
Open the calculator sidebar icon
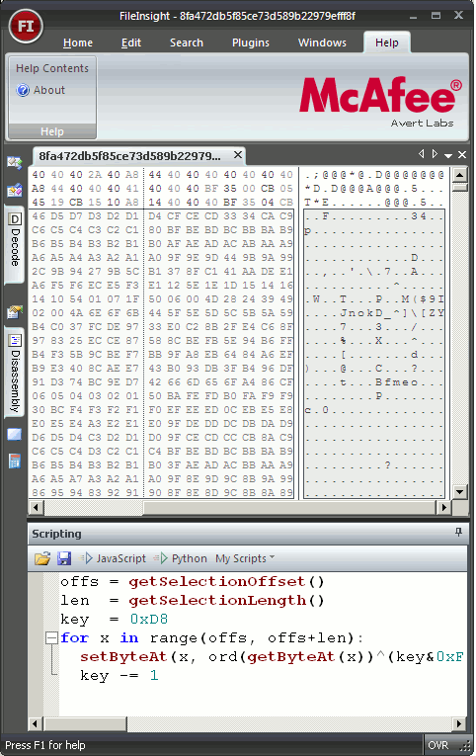tap(15, 461)
